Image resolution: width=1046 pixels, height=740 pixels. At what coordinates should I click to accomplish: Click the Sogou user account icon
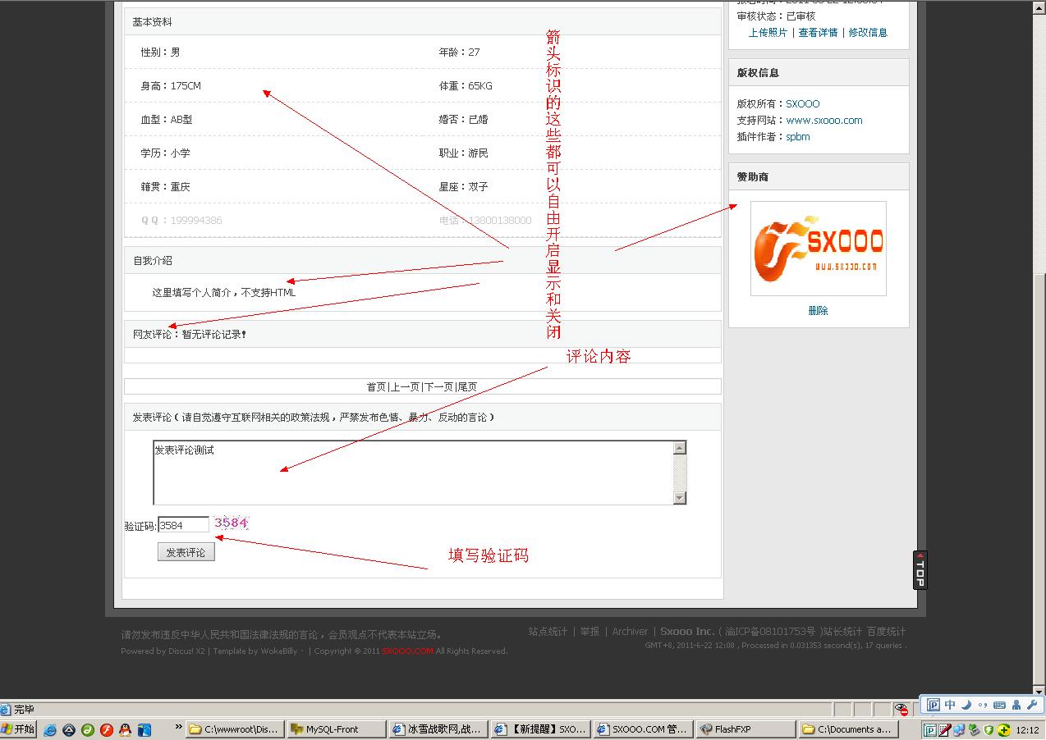click(x=1016, y=705)
